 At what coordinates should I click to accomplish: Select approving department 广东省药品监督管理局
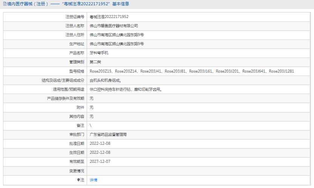[108, 135]
